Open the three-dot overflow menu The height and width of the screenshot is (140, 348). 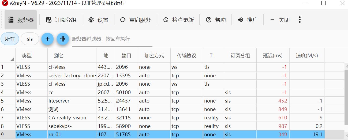click(x=300, y=20)
